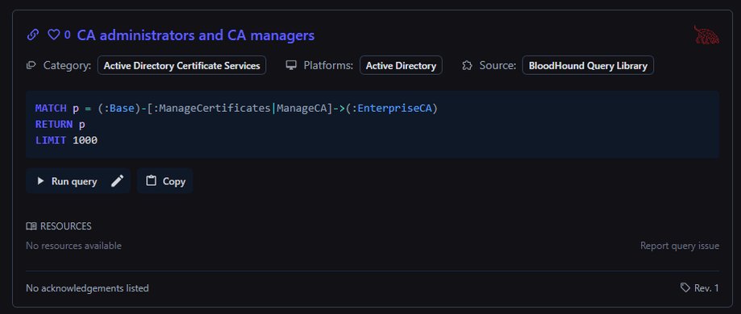Click the Category icon beside the label
The width and height of the screenshot is (741, 314).
[31, 66]
